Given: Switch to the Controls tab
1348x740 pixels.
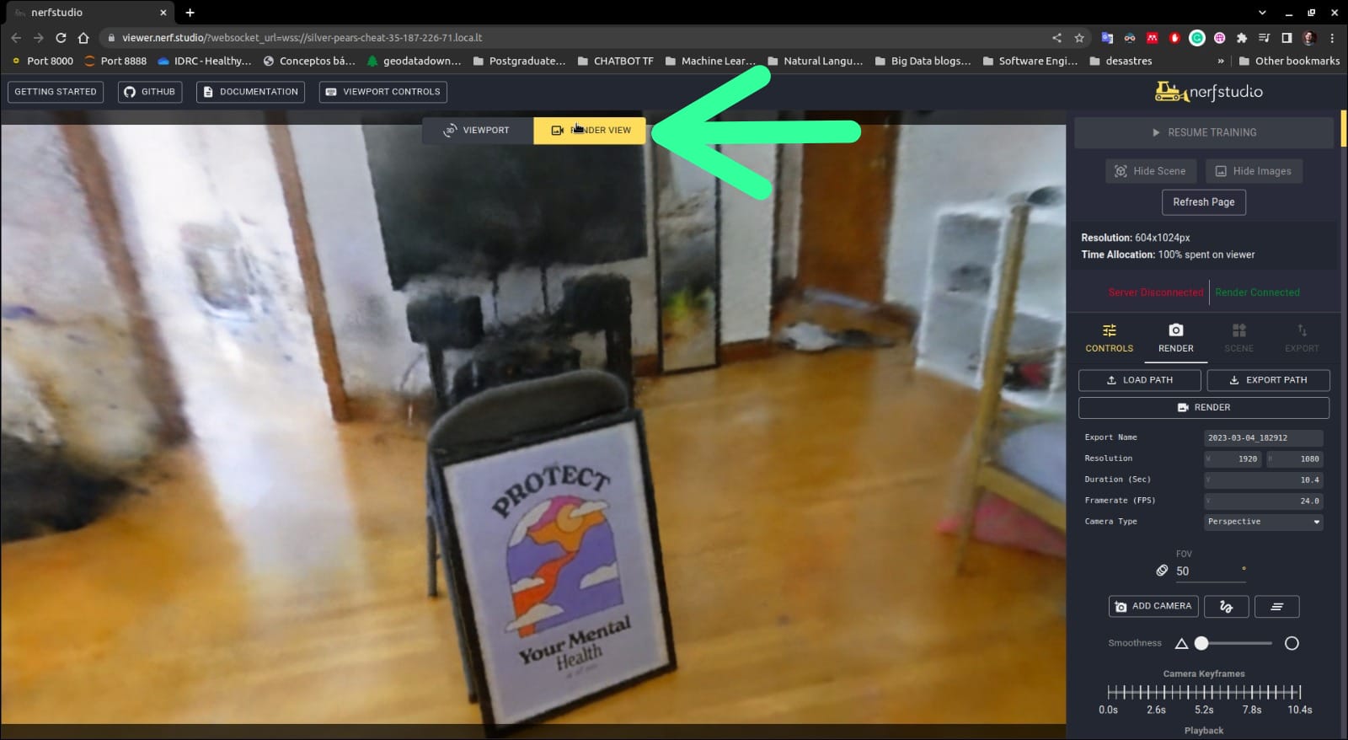Looking at the screenshot, I should (1109, 338).
